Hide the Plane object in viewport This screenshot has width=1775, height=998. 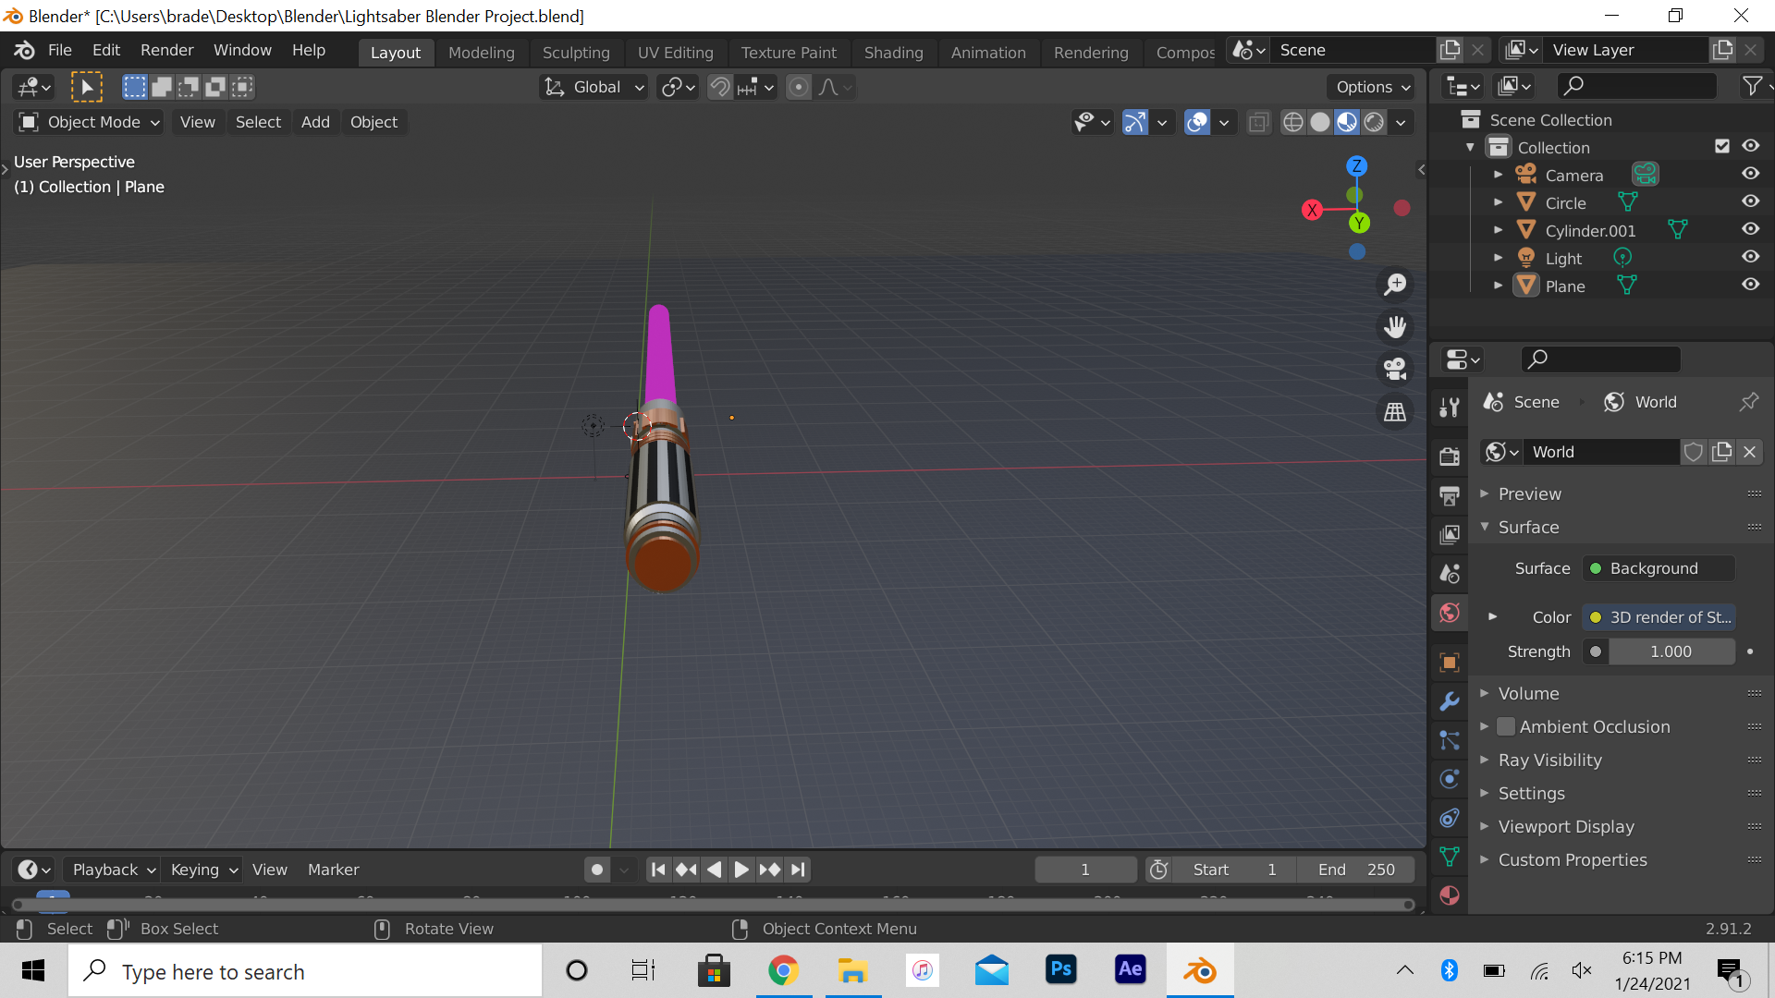1751,285
